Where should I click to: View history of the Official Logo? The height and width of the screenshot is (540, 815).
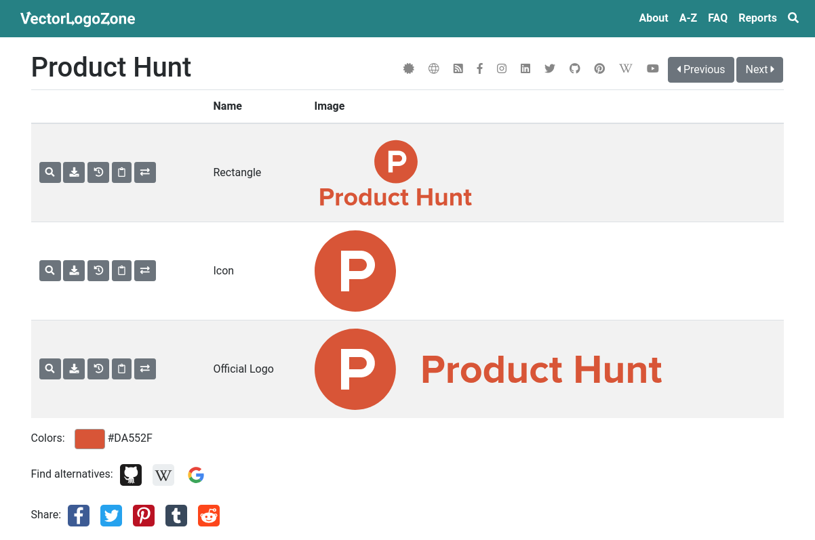point(98,369)
